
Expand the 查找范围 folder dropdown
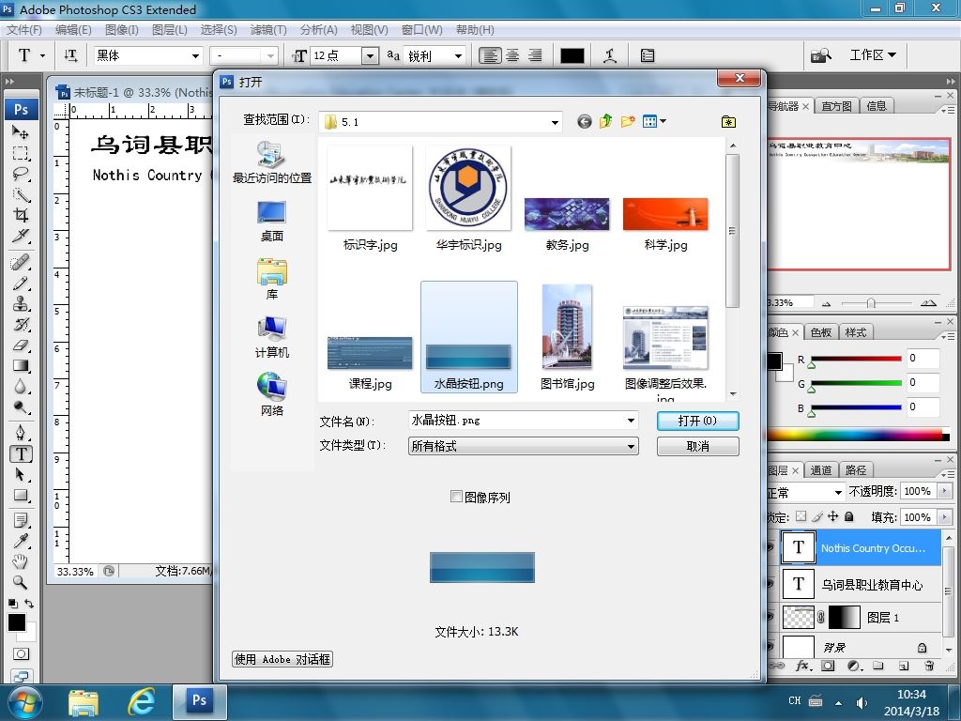click(555, 122)
